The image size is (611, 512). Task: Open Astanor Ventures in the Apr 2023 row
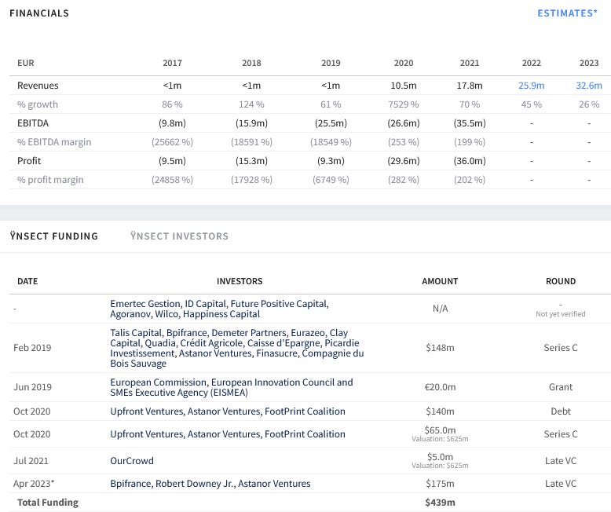tap(274, 484)
